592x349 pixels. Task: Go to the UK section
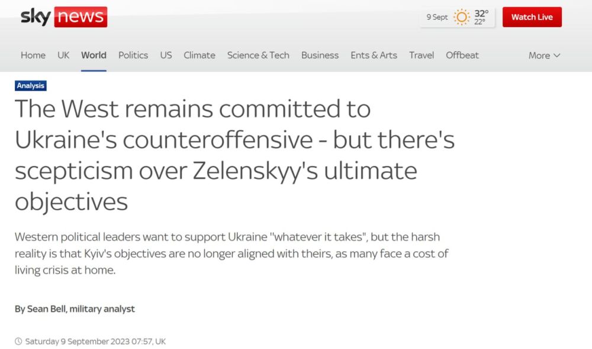63,55
